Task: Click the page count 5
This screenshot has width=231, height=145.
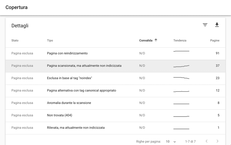Action: pyautogui.click(x=218, y=115)
